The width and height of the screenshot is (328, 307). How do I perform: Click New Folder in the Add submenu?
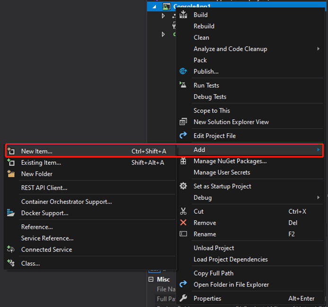point(37,174)
